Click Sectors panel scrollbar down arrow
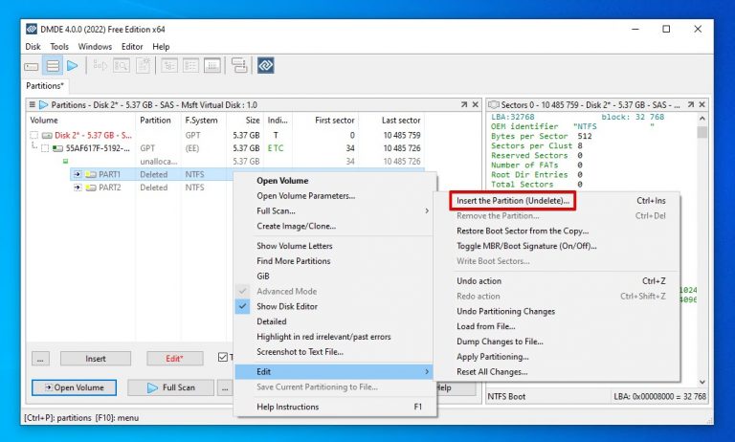This screenshot has width=735, height=442. [702, 382]
